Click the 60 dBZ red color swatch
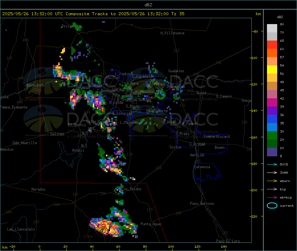This screenshot has height=251, width=297. (272, 45)
